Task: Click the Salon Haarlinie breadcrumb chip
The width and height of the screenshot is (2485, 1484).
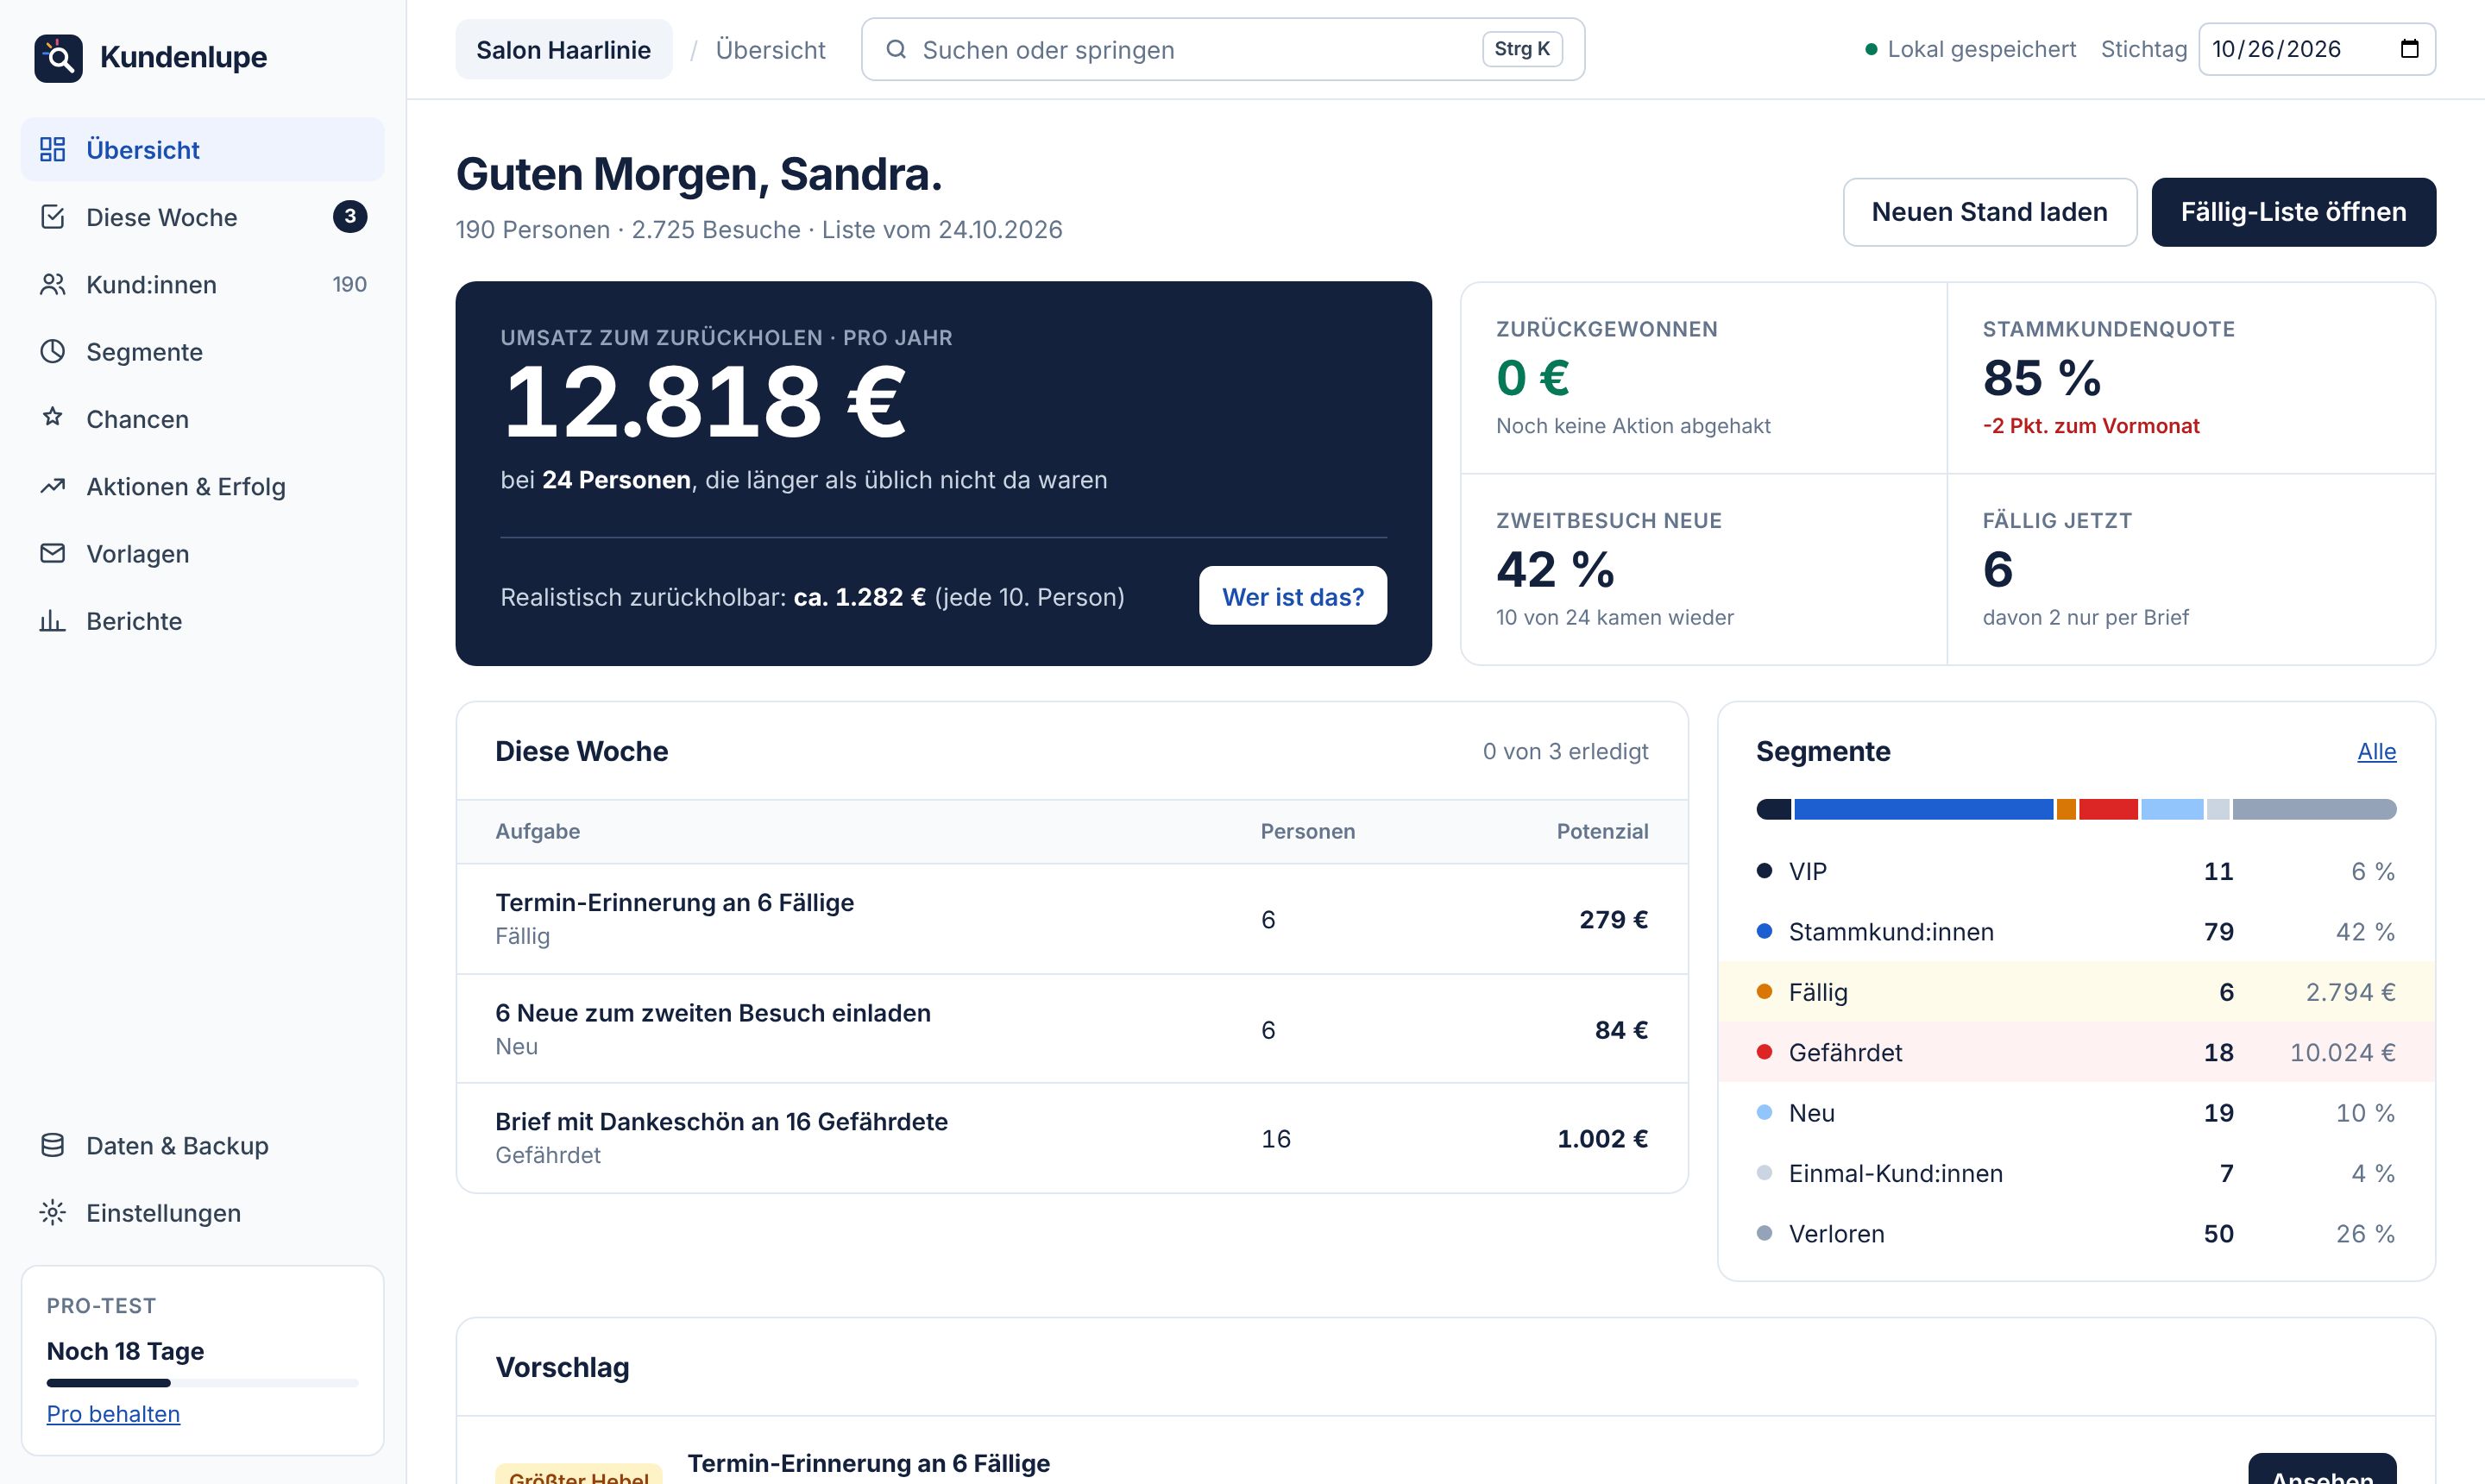Action: 564,49
